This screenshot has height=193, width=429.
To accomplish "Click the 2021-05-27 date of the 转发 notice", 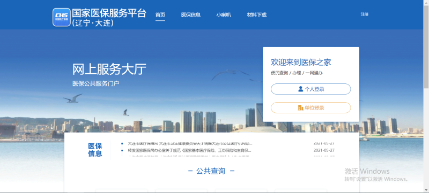I will click(324, 150).
